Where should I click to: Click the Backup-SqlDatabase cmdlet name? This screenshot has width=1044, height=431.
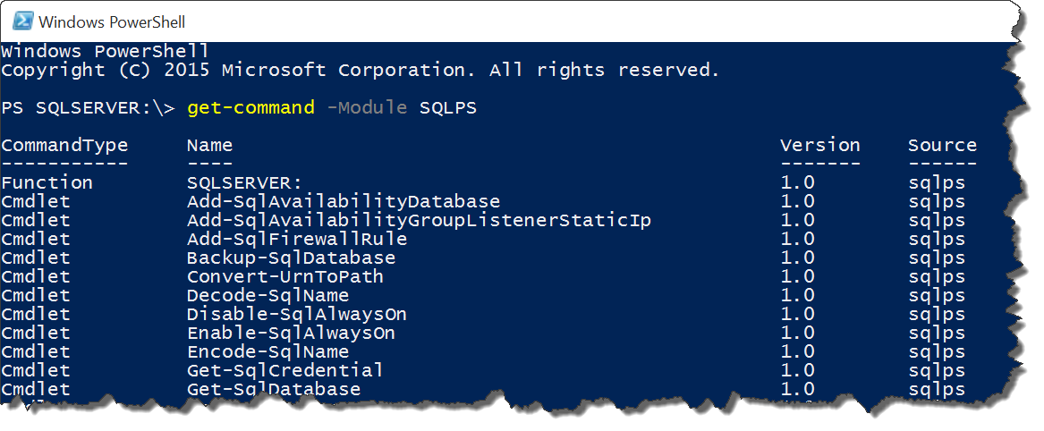(292, 258)
